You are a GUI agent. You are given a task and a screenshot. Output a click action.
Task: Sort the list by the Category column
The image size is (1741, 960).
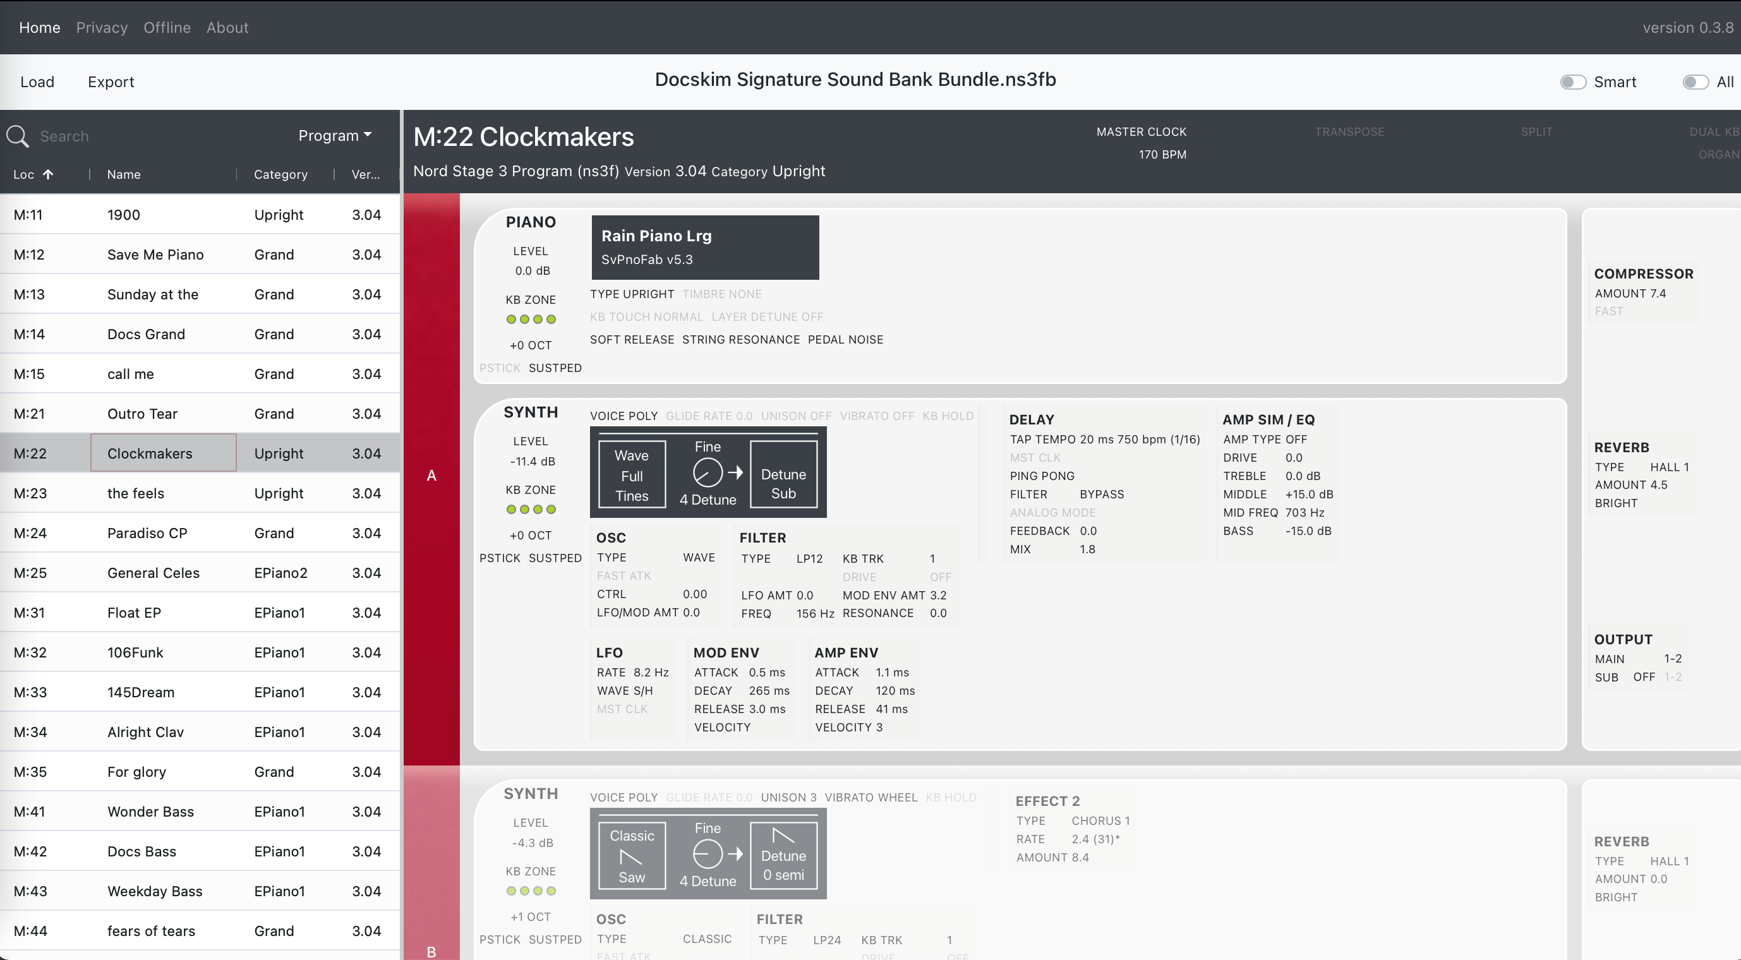(280, 174)
